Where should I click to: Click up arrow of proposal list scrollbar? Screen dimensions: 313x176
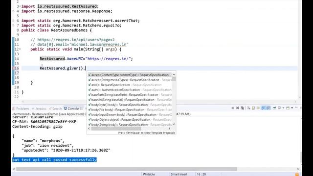pyautogui.click(x=174, y=75)
